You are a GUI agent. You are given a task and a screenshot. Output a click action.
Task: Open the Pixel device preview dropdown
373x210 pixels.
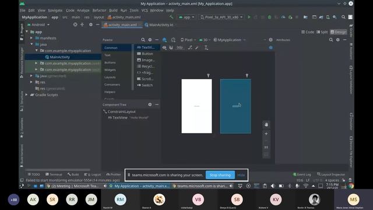188,40
